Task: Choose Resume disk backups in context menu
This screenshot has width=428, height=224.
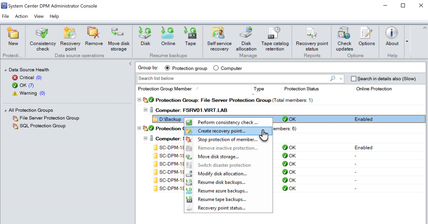Action: [x=228, y=182]
